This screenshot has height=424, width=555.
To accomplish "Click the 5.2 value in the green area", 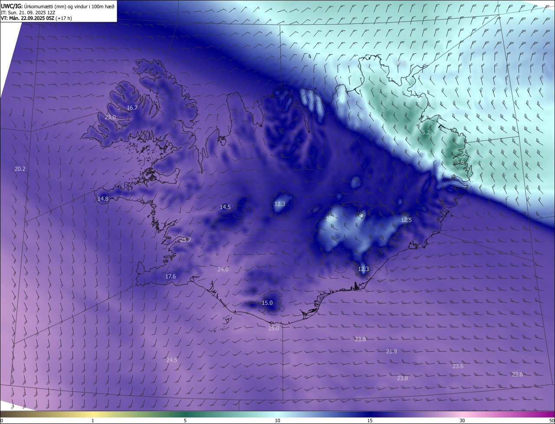I will [426, 132].
